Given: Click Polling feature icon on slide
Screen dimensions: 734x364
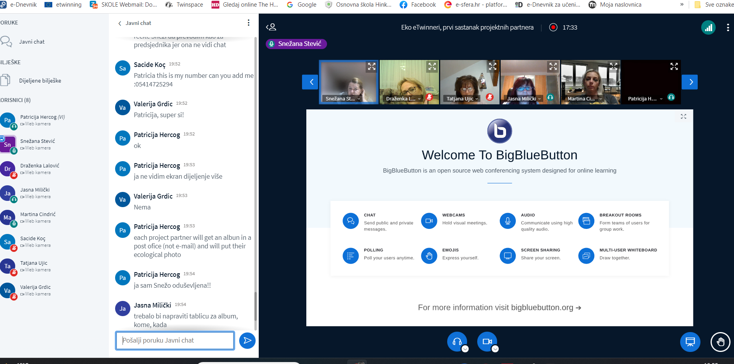Looking at the screenshot, I should (x=350, y=256).
